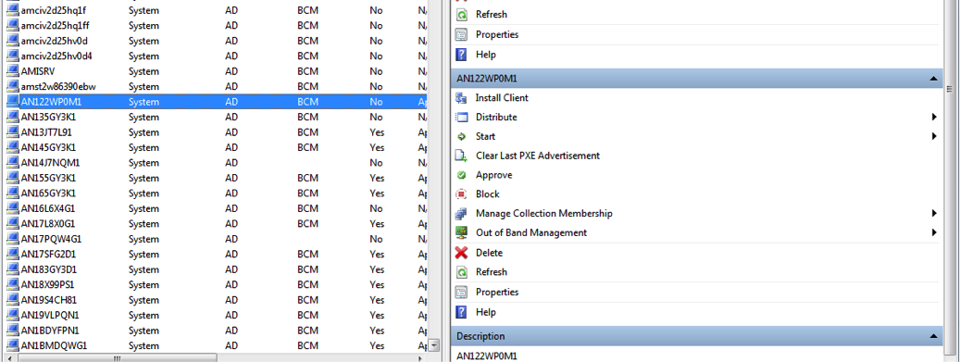Image resolution: width=960 pixels, height=362 pixels.
Task: Expand Manage Collection Membership submenu arrow
Action: click(x=934, y=213)
